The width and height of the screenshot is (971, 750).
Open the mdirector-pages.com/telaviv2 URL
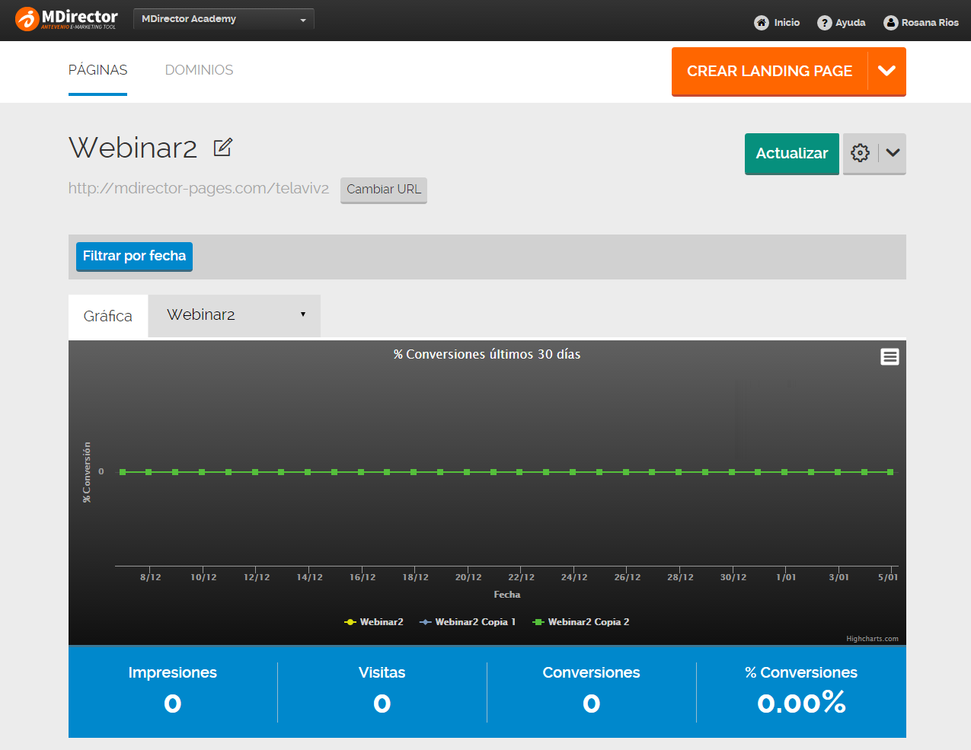[199, 188]
